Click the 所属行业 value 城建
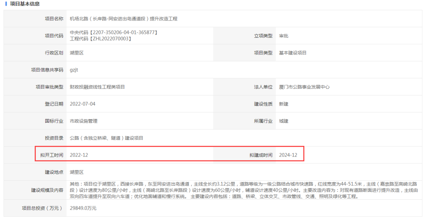Image resolution: width=425 pixels, height=219 pixels. click(283, 121)
